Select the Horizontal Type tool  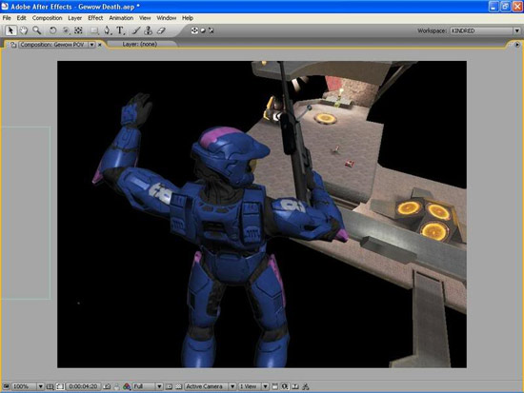[x=120, y=30]
